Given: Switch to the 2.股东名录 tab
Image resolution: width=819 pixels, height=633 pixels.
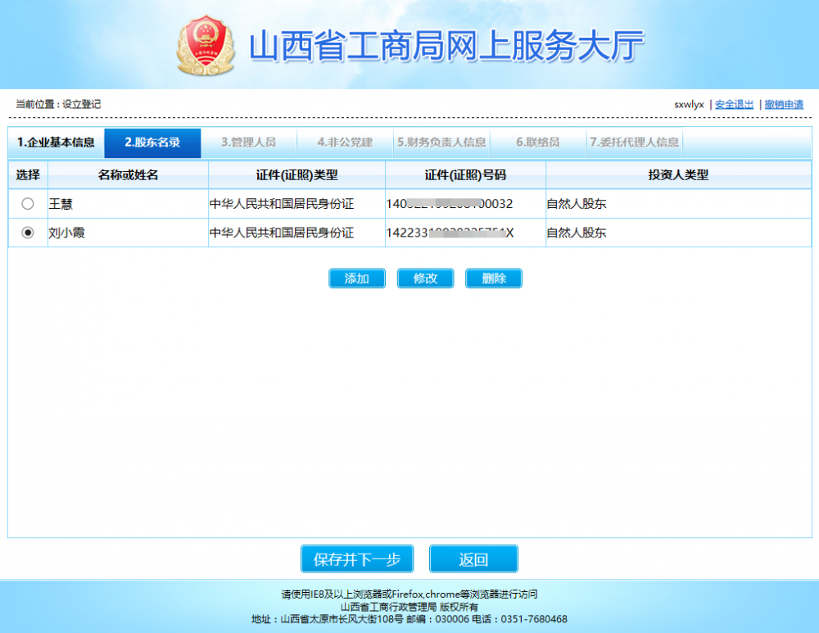Looking at the screenshot, I should click(x=152, y=142).
